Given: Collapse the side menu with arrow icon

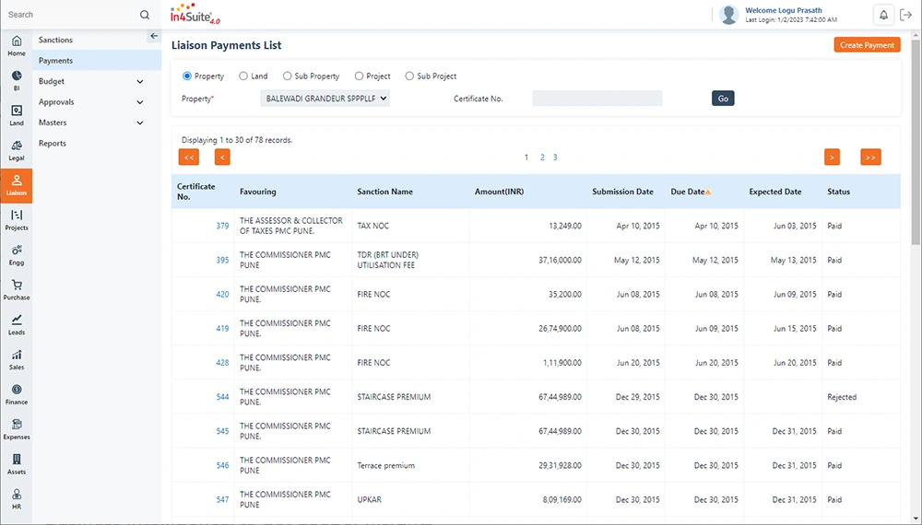Looking at the screenshot, I should [154, 36].
